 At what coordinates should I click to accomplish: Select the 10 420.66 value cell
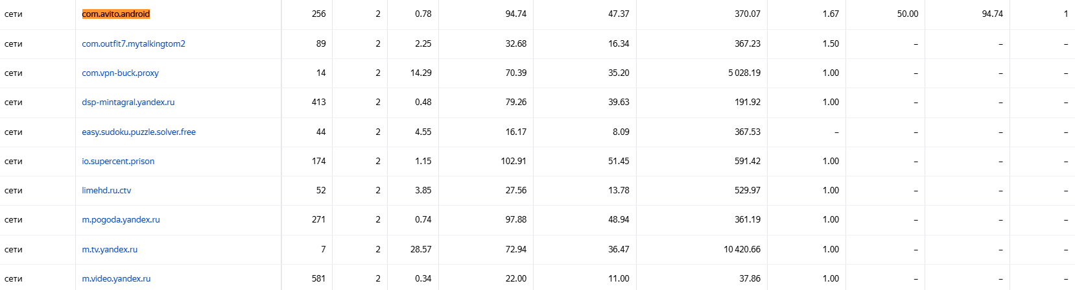742,249
